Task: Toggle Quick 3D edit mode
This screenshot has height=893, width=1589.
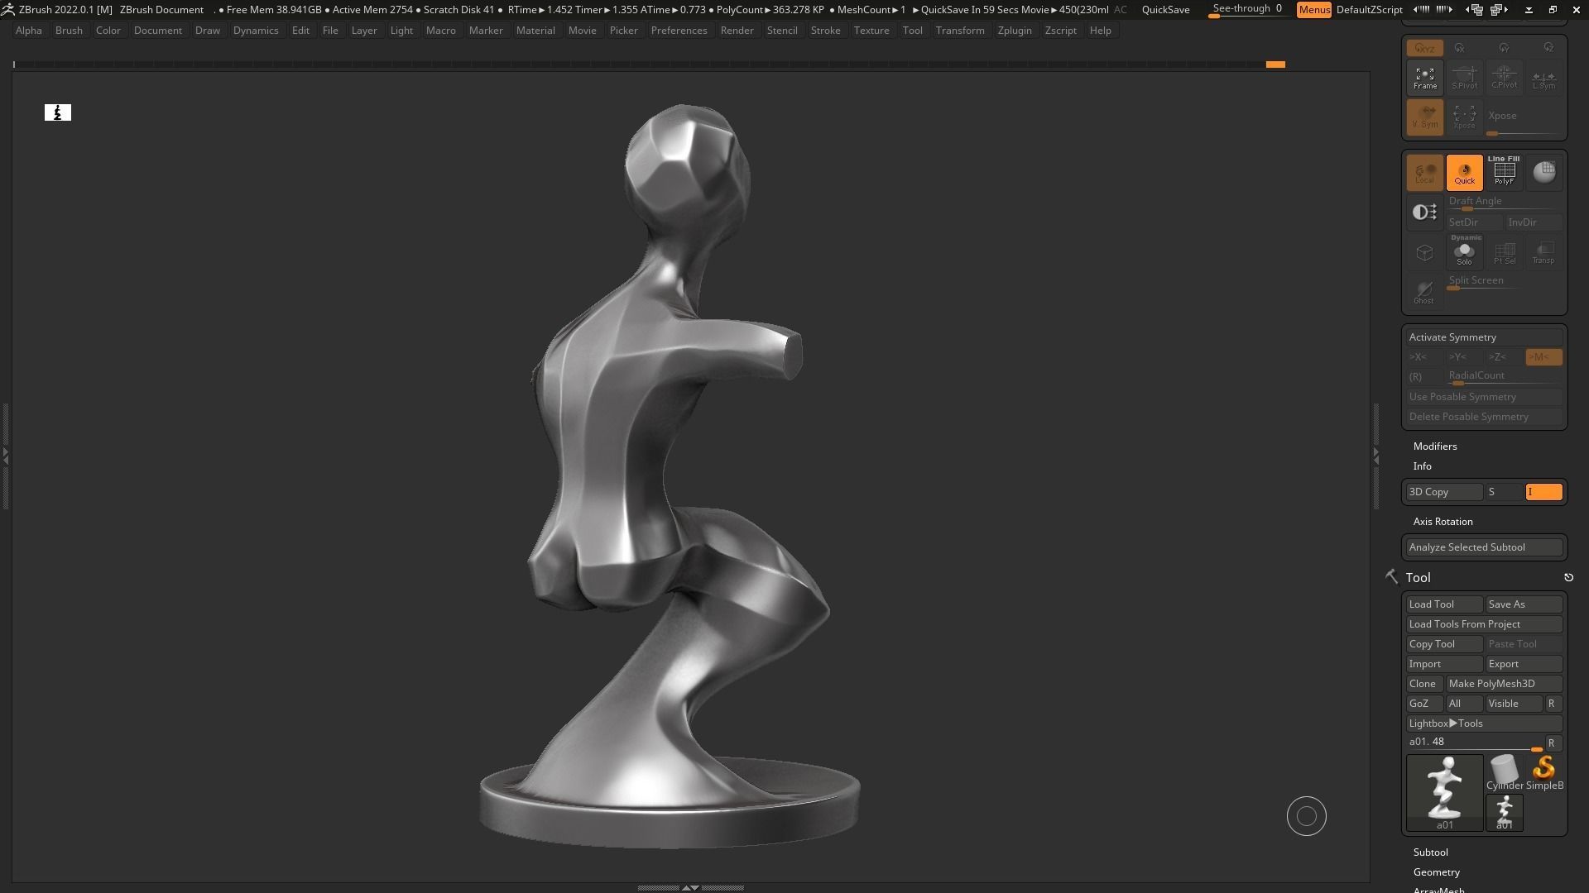Action: 1464,172
